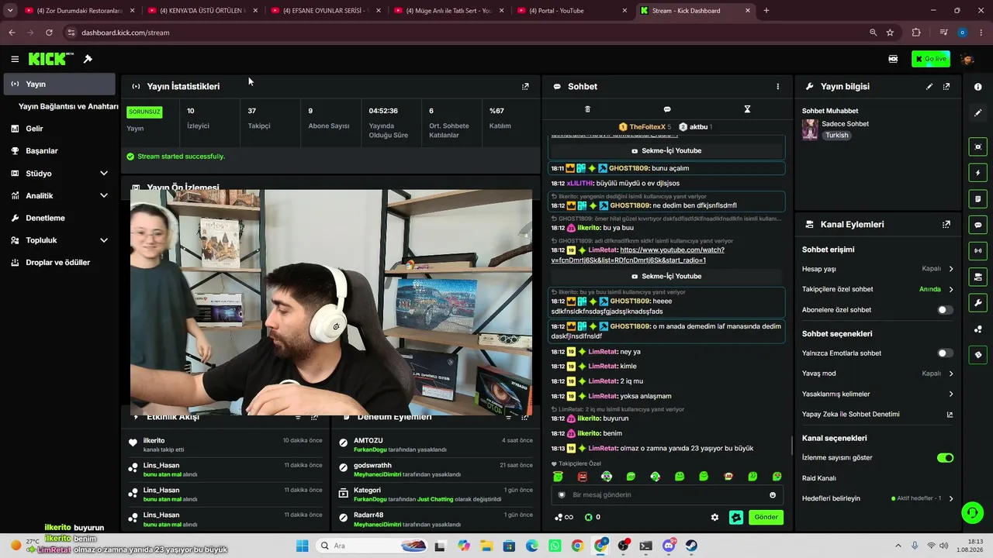Open the YouTube link posted by LimRetat

point(638,255)
